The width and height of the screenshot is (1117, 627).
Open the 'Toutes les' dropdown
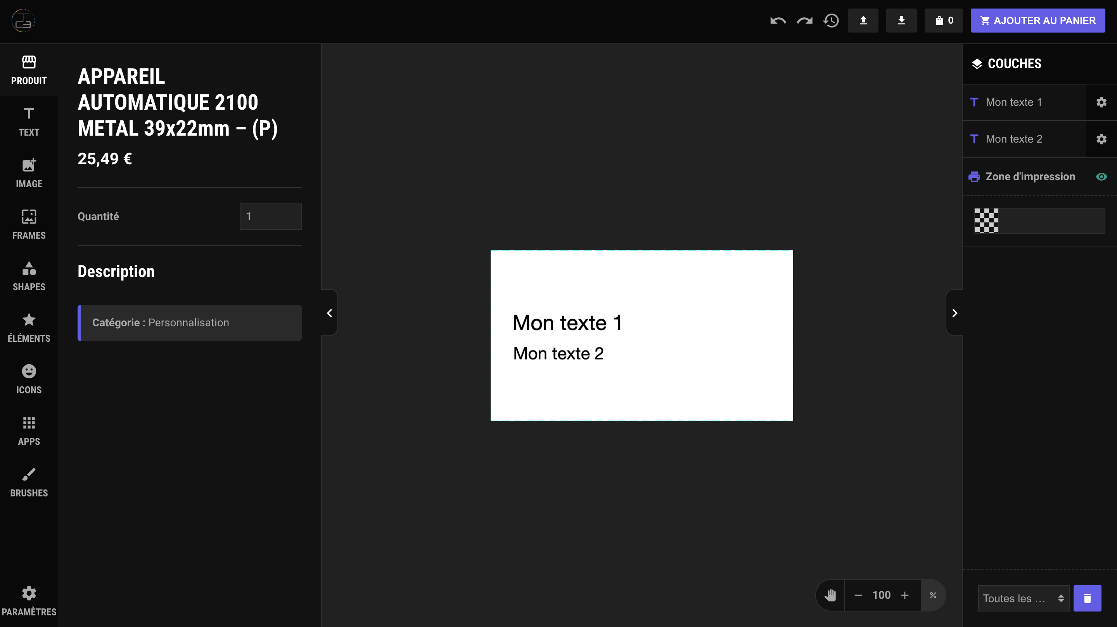pyautogui.click(x=1023, y=598)
